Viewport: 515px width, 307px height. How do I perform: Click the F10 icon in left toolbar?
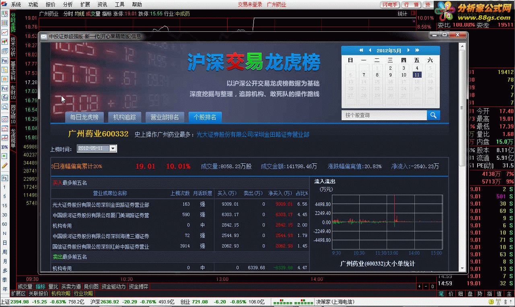point(4,60)
